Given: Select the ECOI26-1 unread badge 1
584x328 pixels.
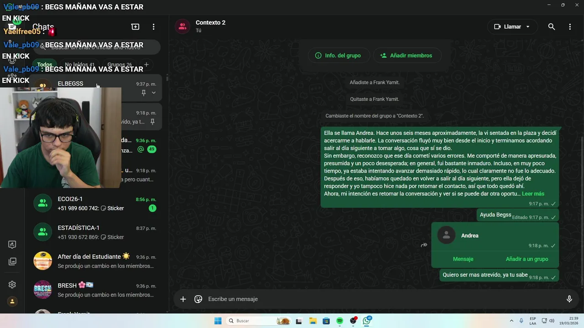Looking at the screenshot, I should 152,208.
